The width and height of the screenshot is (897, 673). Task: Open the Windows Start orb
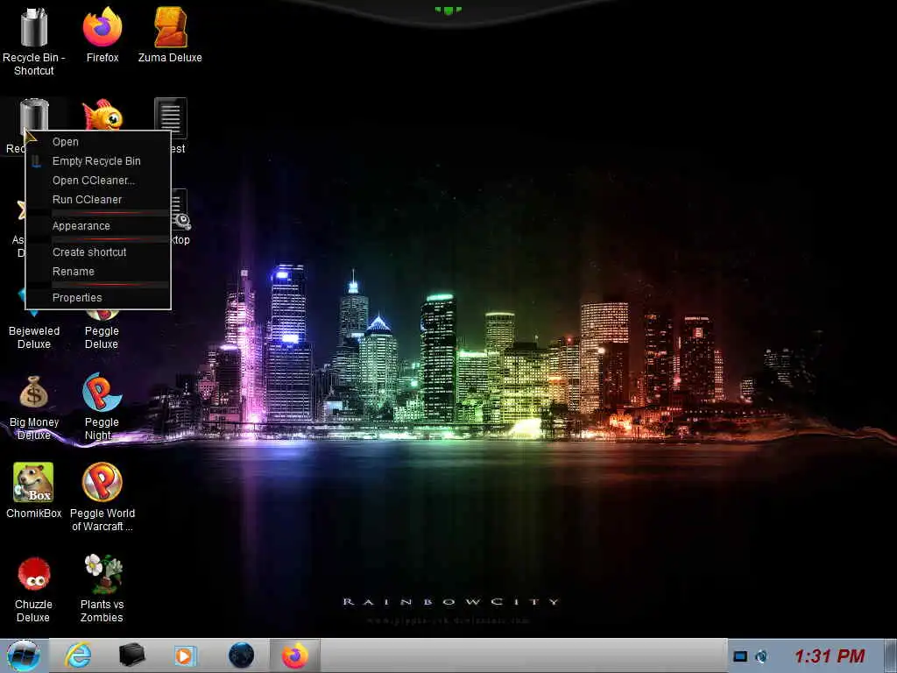coord(24,655)
